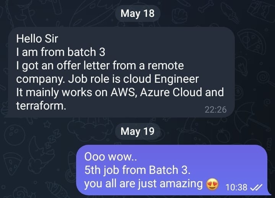Click the 'cloud Engineer' text in message
The image size is (275, 198).
161,79
